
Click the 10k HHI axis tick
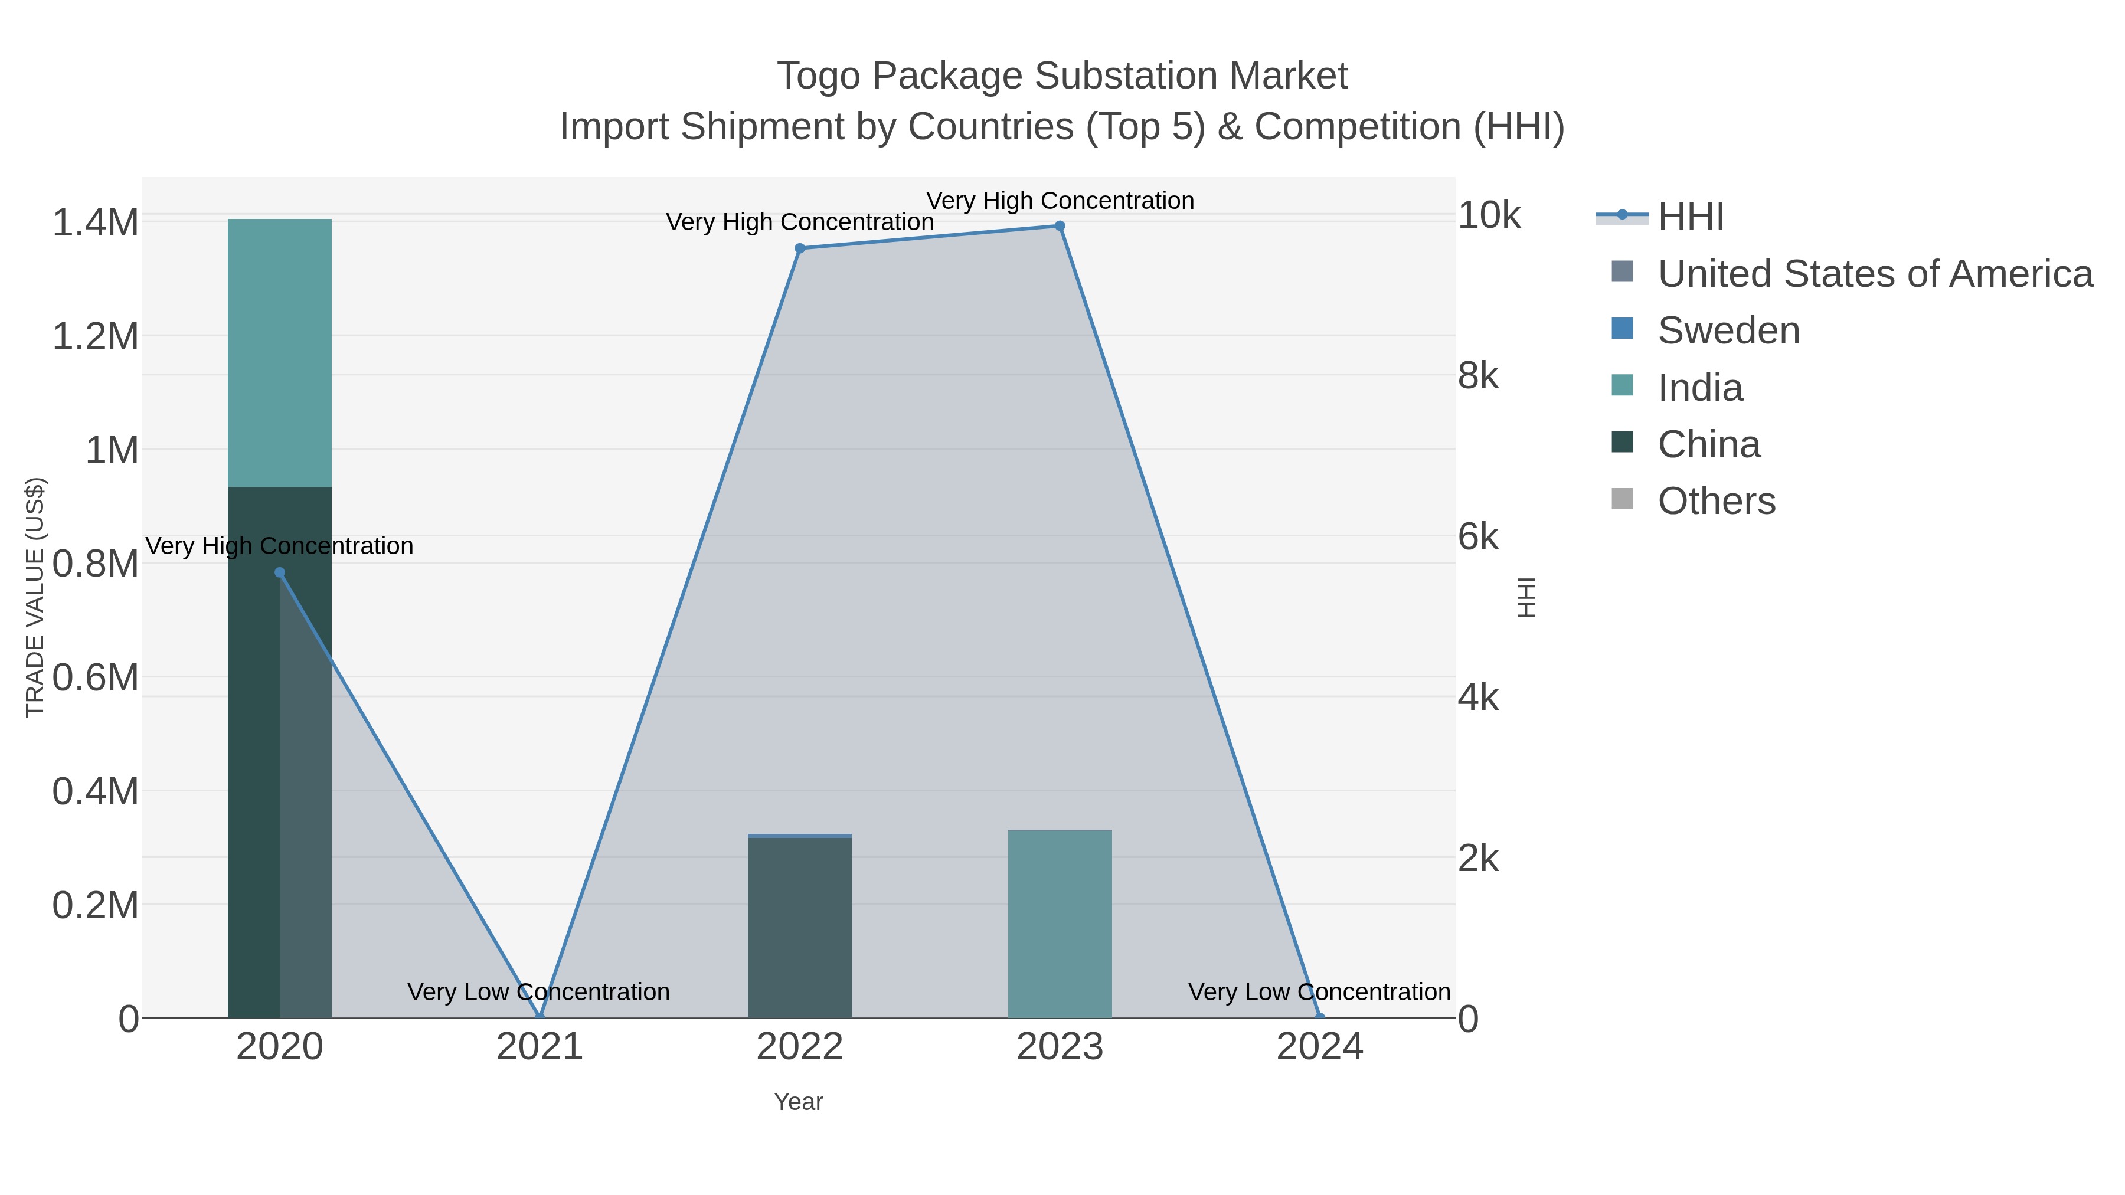(x=1489, y=215)
